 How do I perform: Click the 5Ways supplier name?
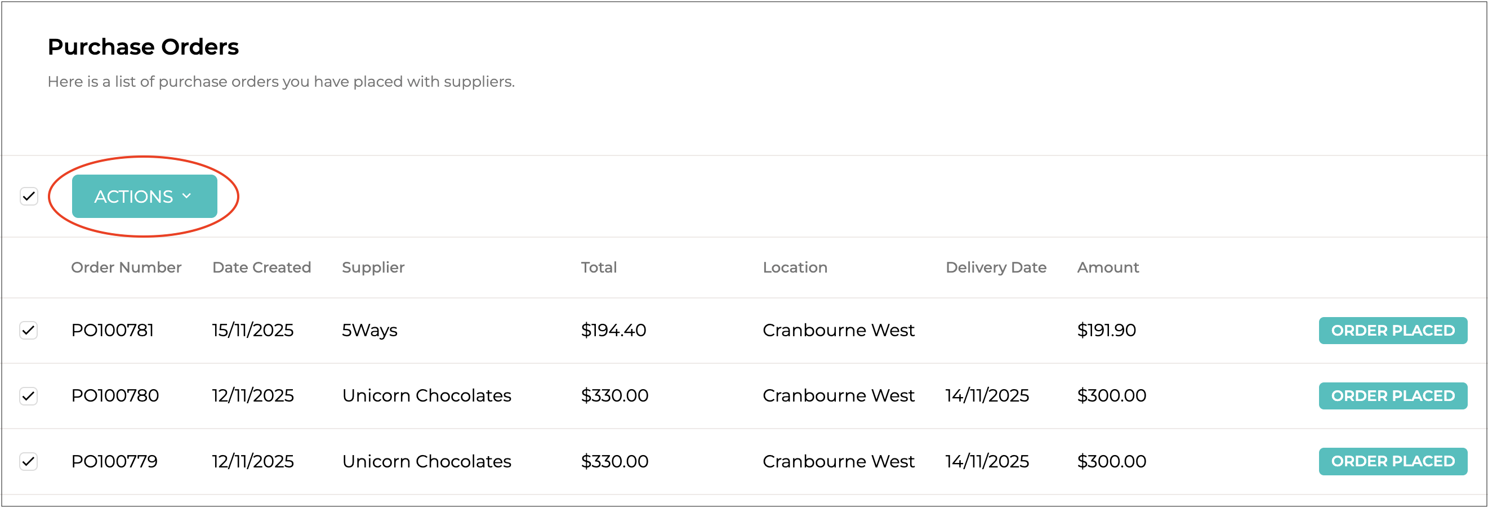(369, 331)
